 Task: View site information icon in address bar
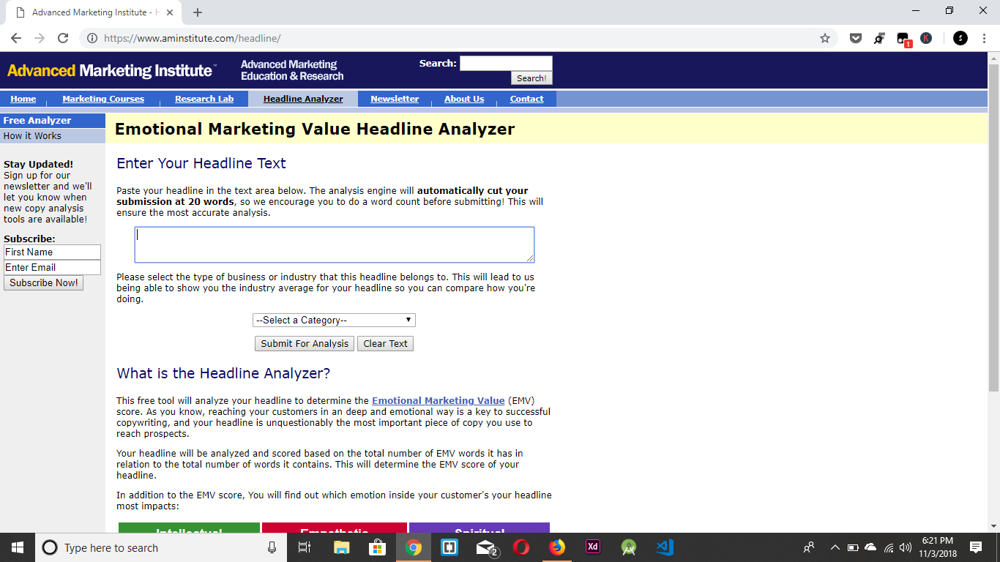coord(93,38)
